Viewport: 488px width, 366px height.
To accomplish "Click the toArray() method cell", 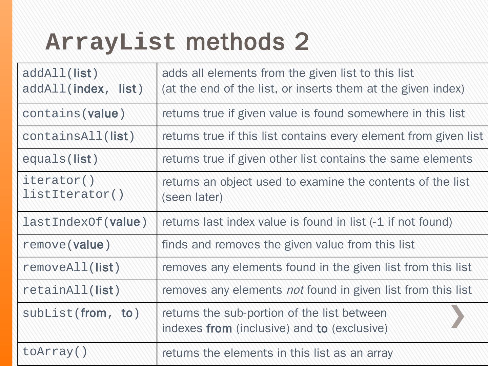I will (x=55, y=352).
